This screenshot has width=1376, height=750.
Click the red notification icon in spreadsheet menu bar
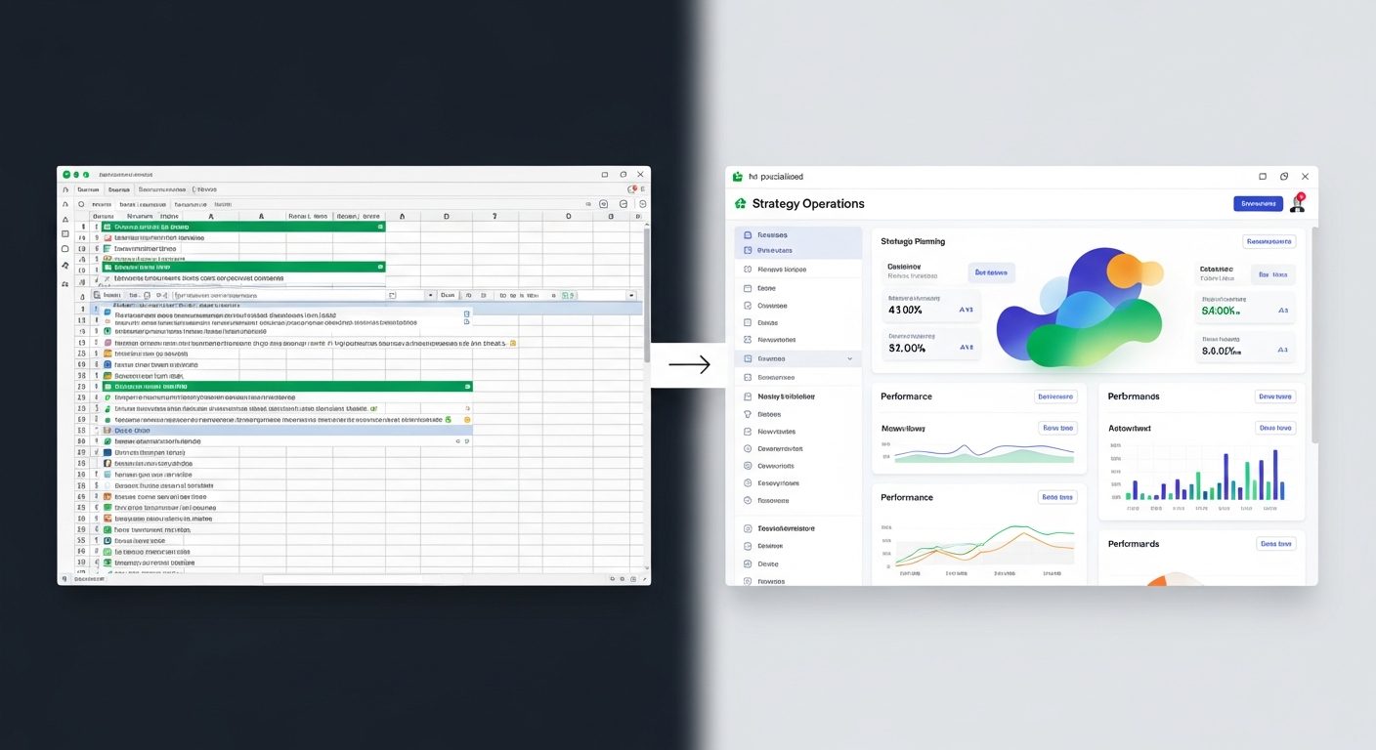(632, 189)
